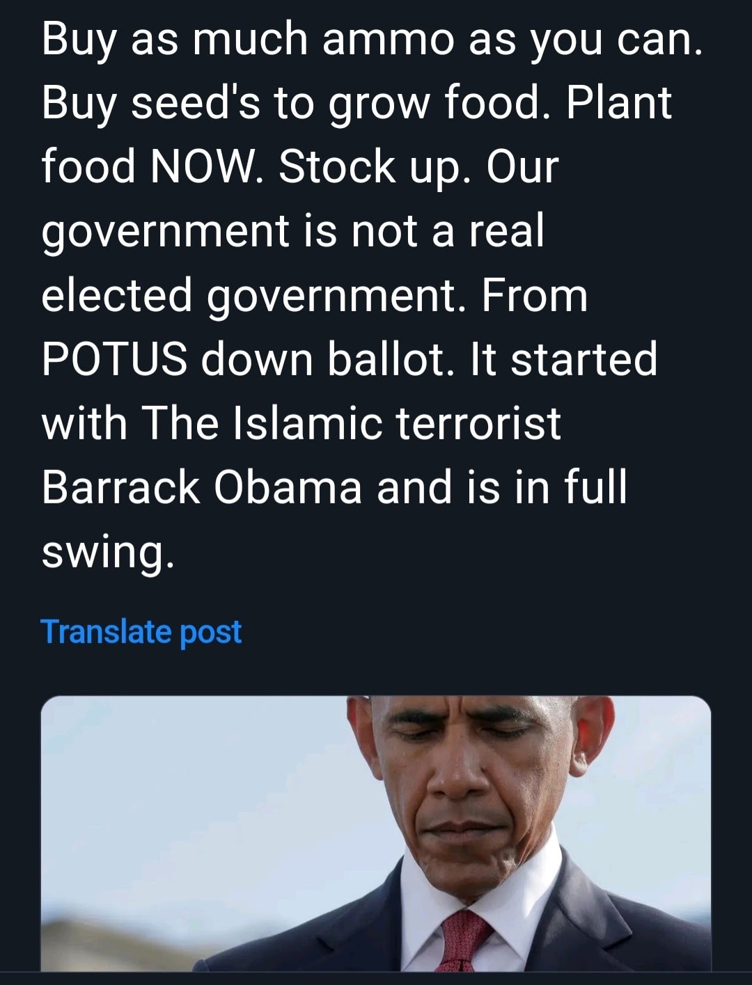This screenshot has width=752, height=985.
Task: Click the phrase "Stock up" in the post
Action: pyautogui.click(x=370, y=168)
